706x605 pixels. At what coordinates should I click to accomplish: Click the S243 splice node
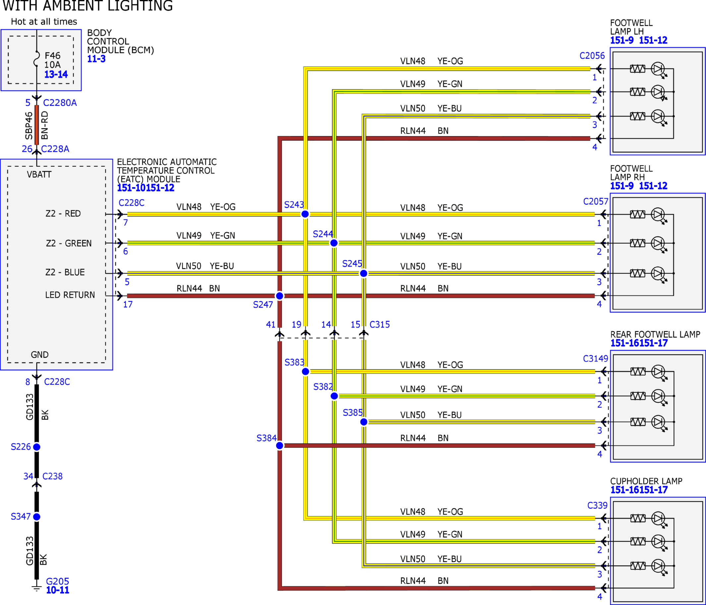pos(305,214)
